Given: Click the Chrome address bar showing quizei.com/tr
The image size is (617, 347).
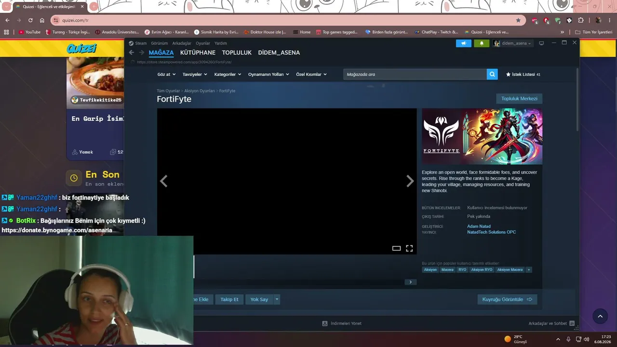Looking at the screenshot, I should point(287,20).
